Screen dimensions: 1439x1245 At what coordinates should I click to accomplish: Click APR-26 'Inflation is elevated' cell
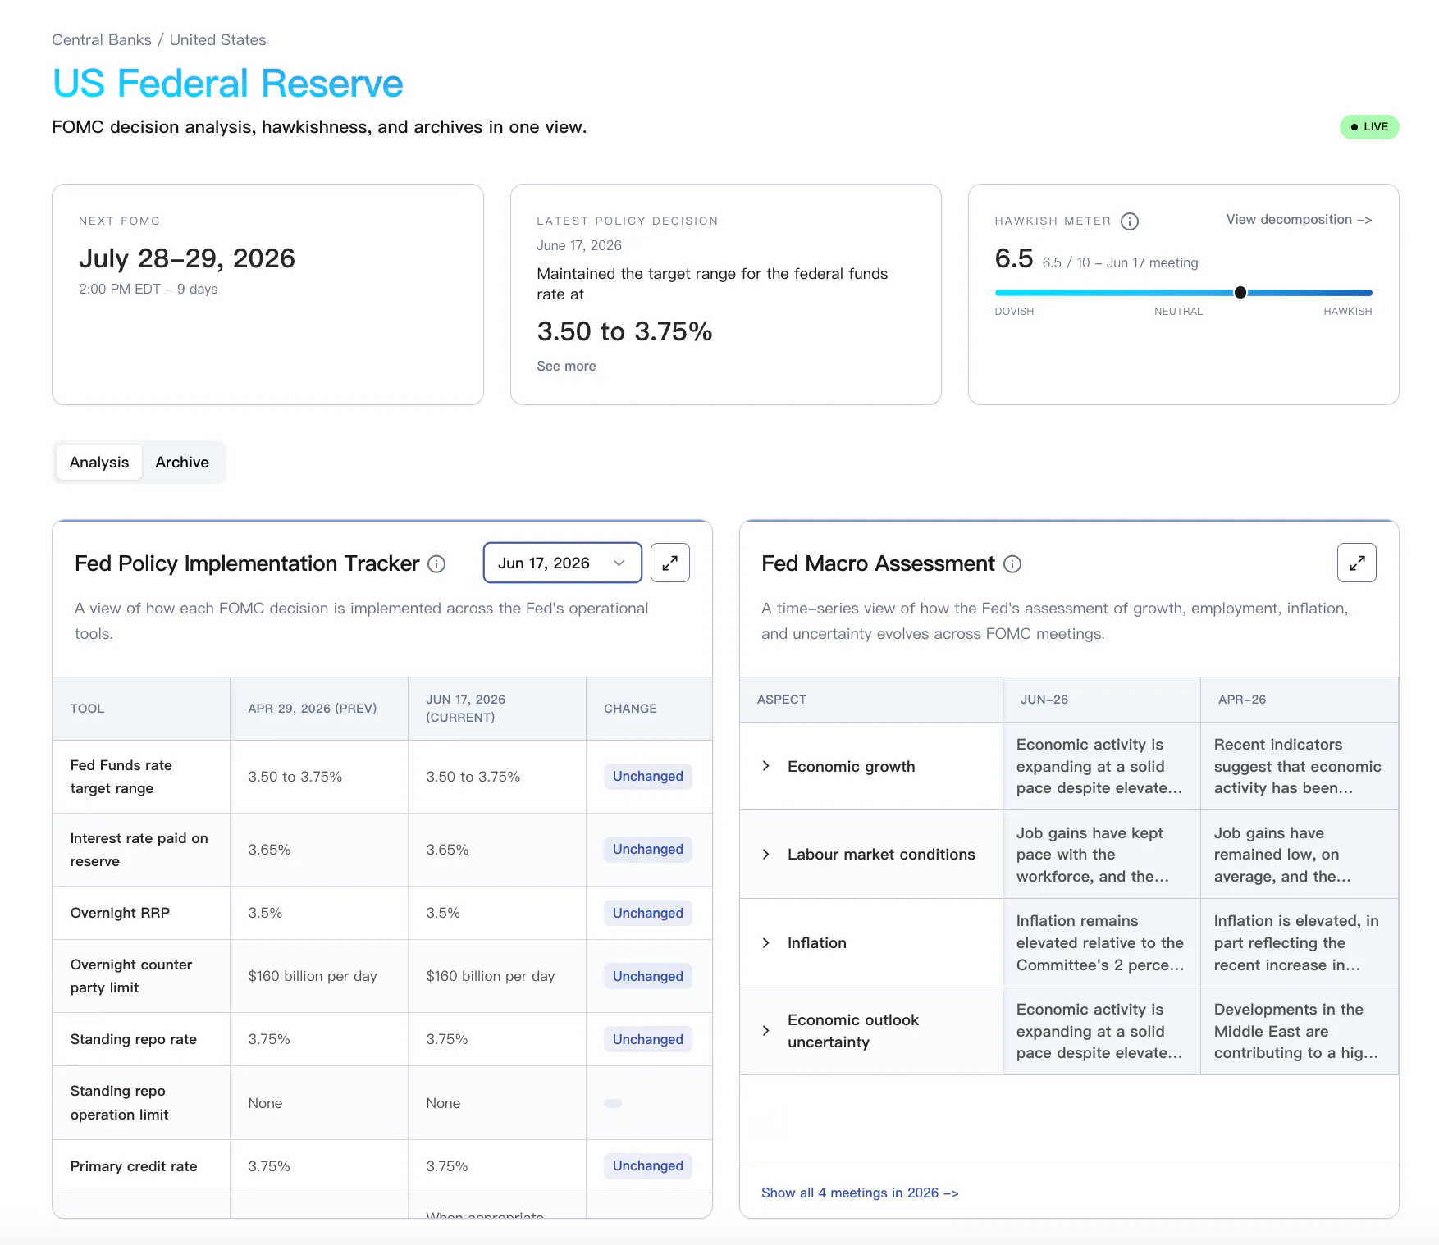click(x=1300, y=943)
